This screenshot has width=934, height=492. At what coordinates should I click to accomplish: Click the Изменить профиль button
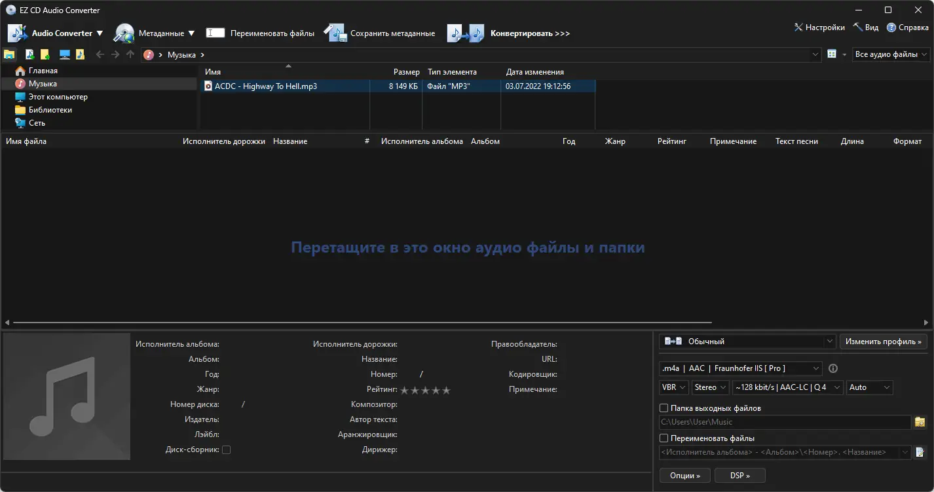tap(883, 341)
